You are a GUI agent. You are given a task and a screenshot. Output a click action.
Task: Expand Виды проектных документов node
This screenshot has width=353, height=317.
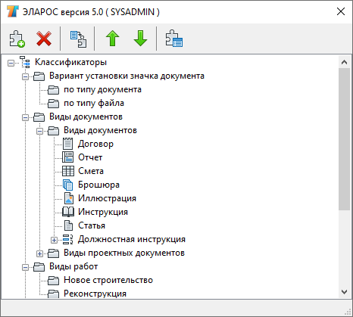click(x=39, y=253)
